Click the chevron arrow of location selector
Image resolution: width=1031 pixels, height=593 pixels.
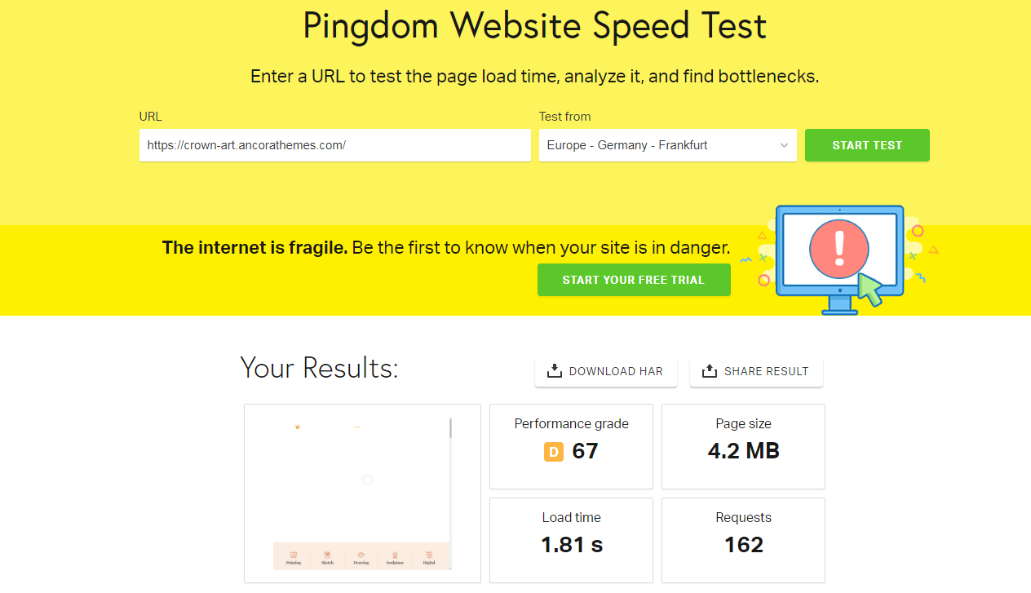(x=784, y=145)
